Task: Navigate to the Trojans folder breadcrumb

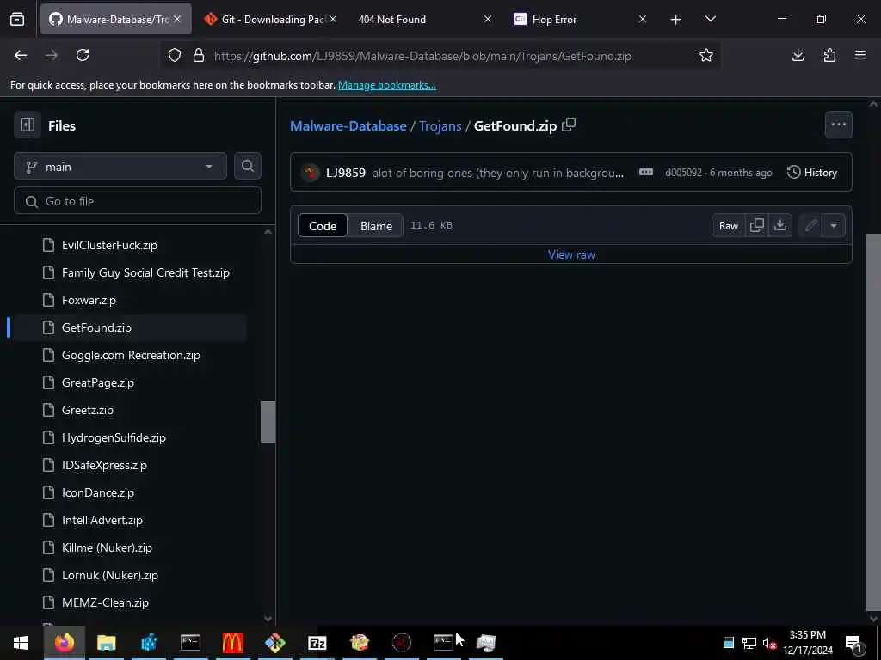Action: point(440,125)
